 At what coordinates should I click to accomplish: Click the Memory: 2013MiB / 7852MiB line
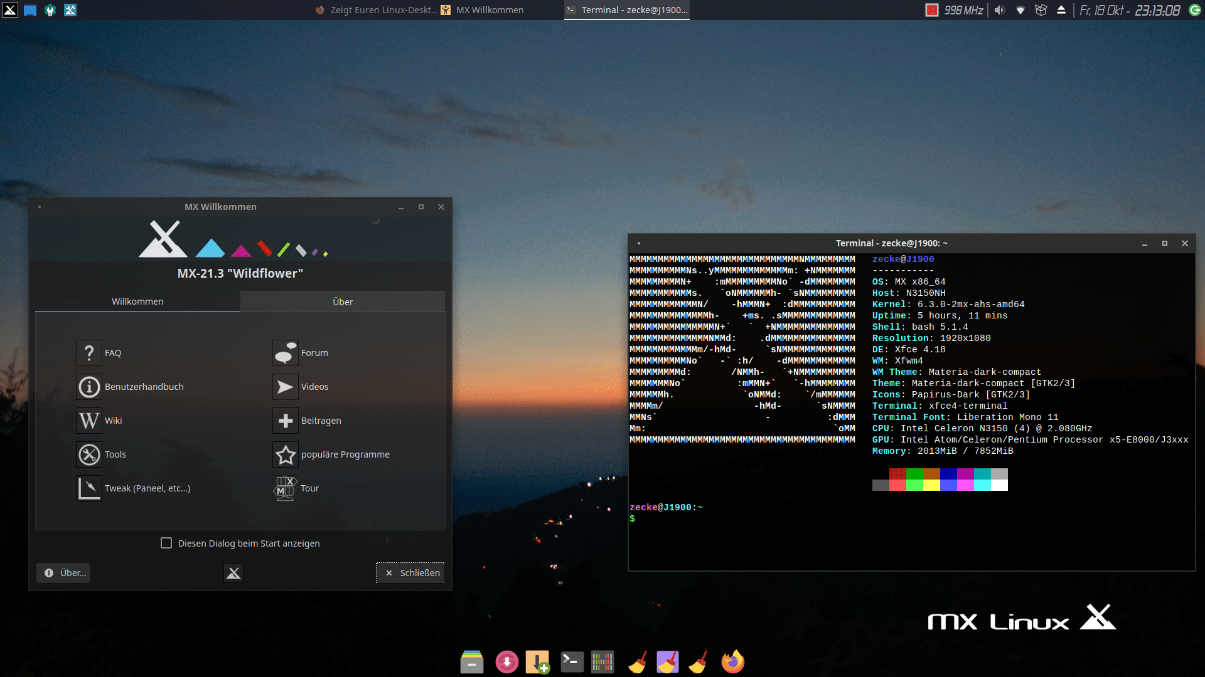coord(942,451)
